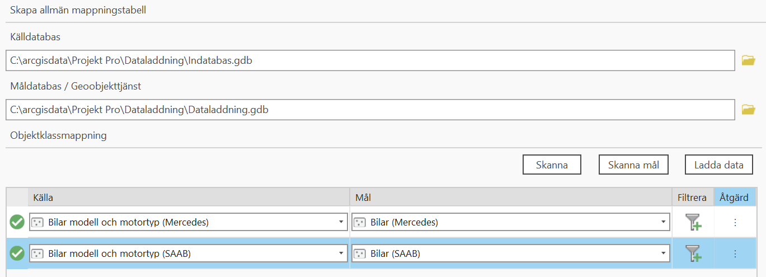Click the Ladda data button
This screenshot has width=766, height=277.
coord(718,165)
